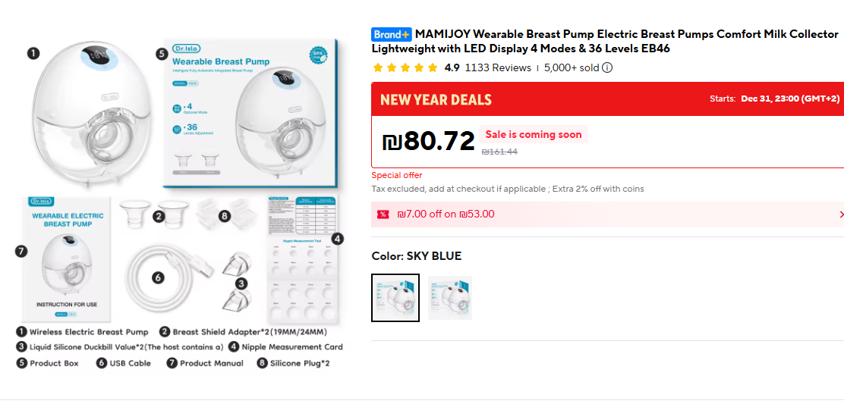The image size is (844, 410).
Task: Open the 1133 Reviews link
Action: [x=498, y=67]
